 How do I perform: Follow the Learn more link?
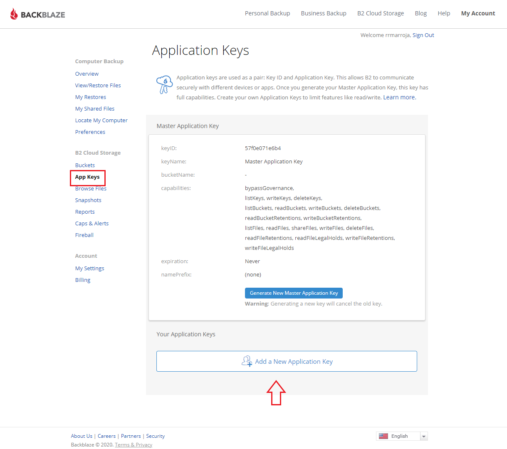coord(400,97)
